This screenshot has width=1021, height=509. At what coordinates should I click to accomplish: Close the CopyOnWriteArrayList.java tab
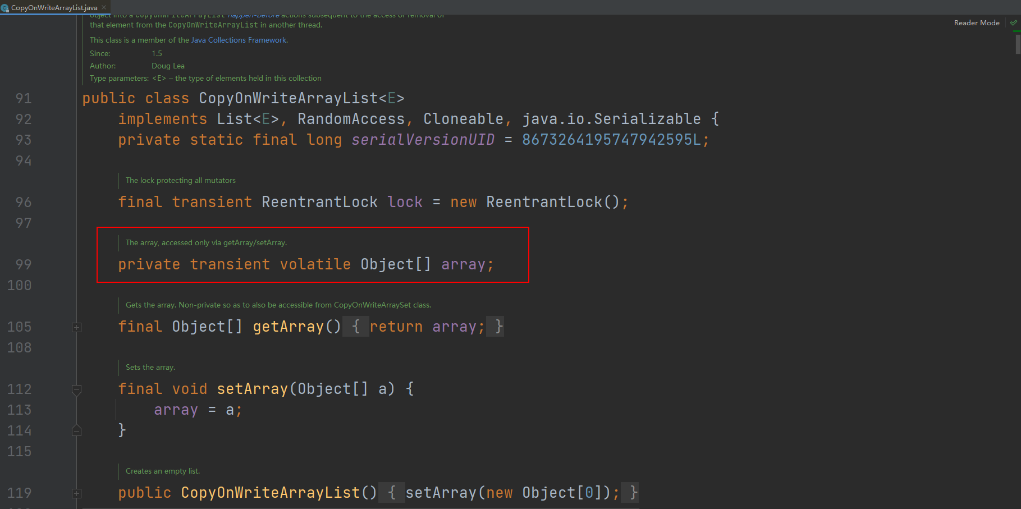coord(104,7)
